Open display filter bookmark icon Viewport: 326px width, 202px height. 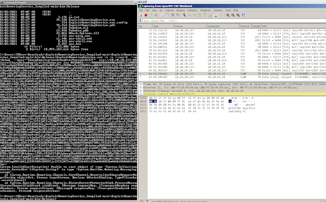tap(141, 21)
